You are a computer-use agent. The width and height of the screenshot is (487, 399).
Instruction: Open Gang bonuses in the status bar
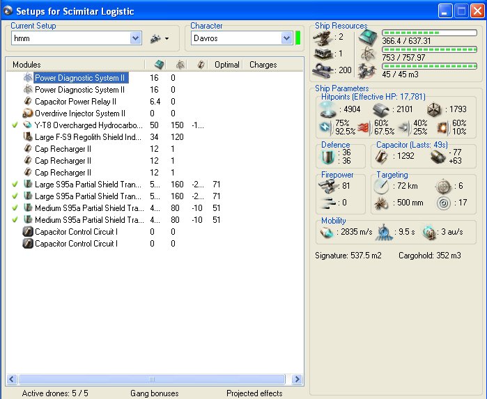(154, 393)
